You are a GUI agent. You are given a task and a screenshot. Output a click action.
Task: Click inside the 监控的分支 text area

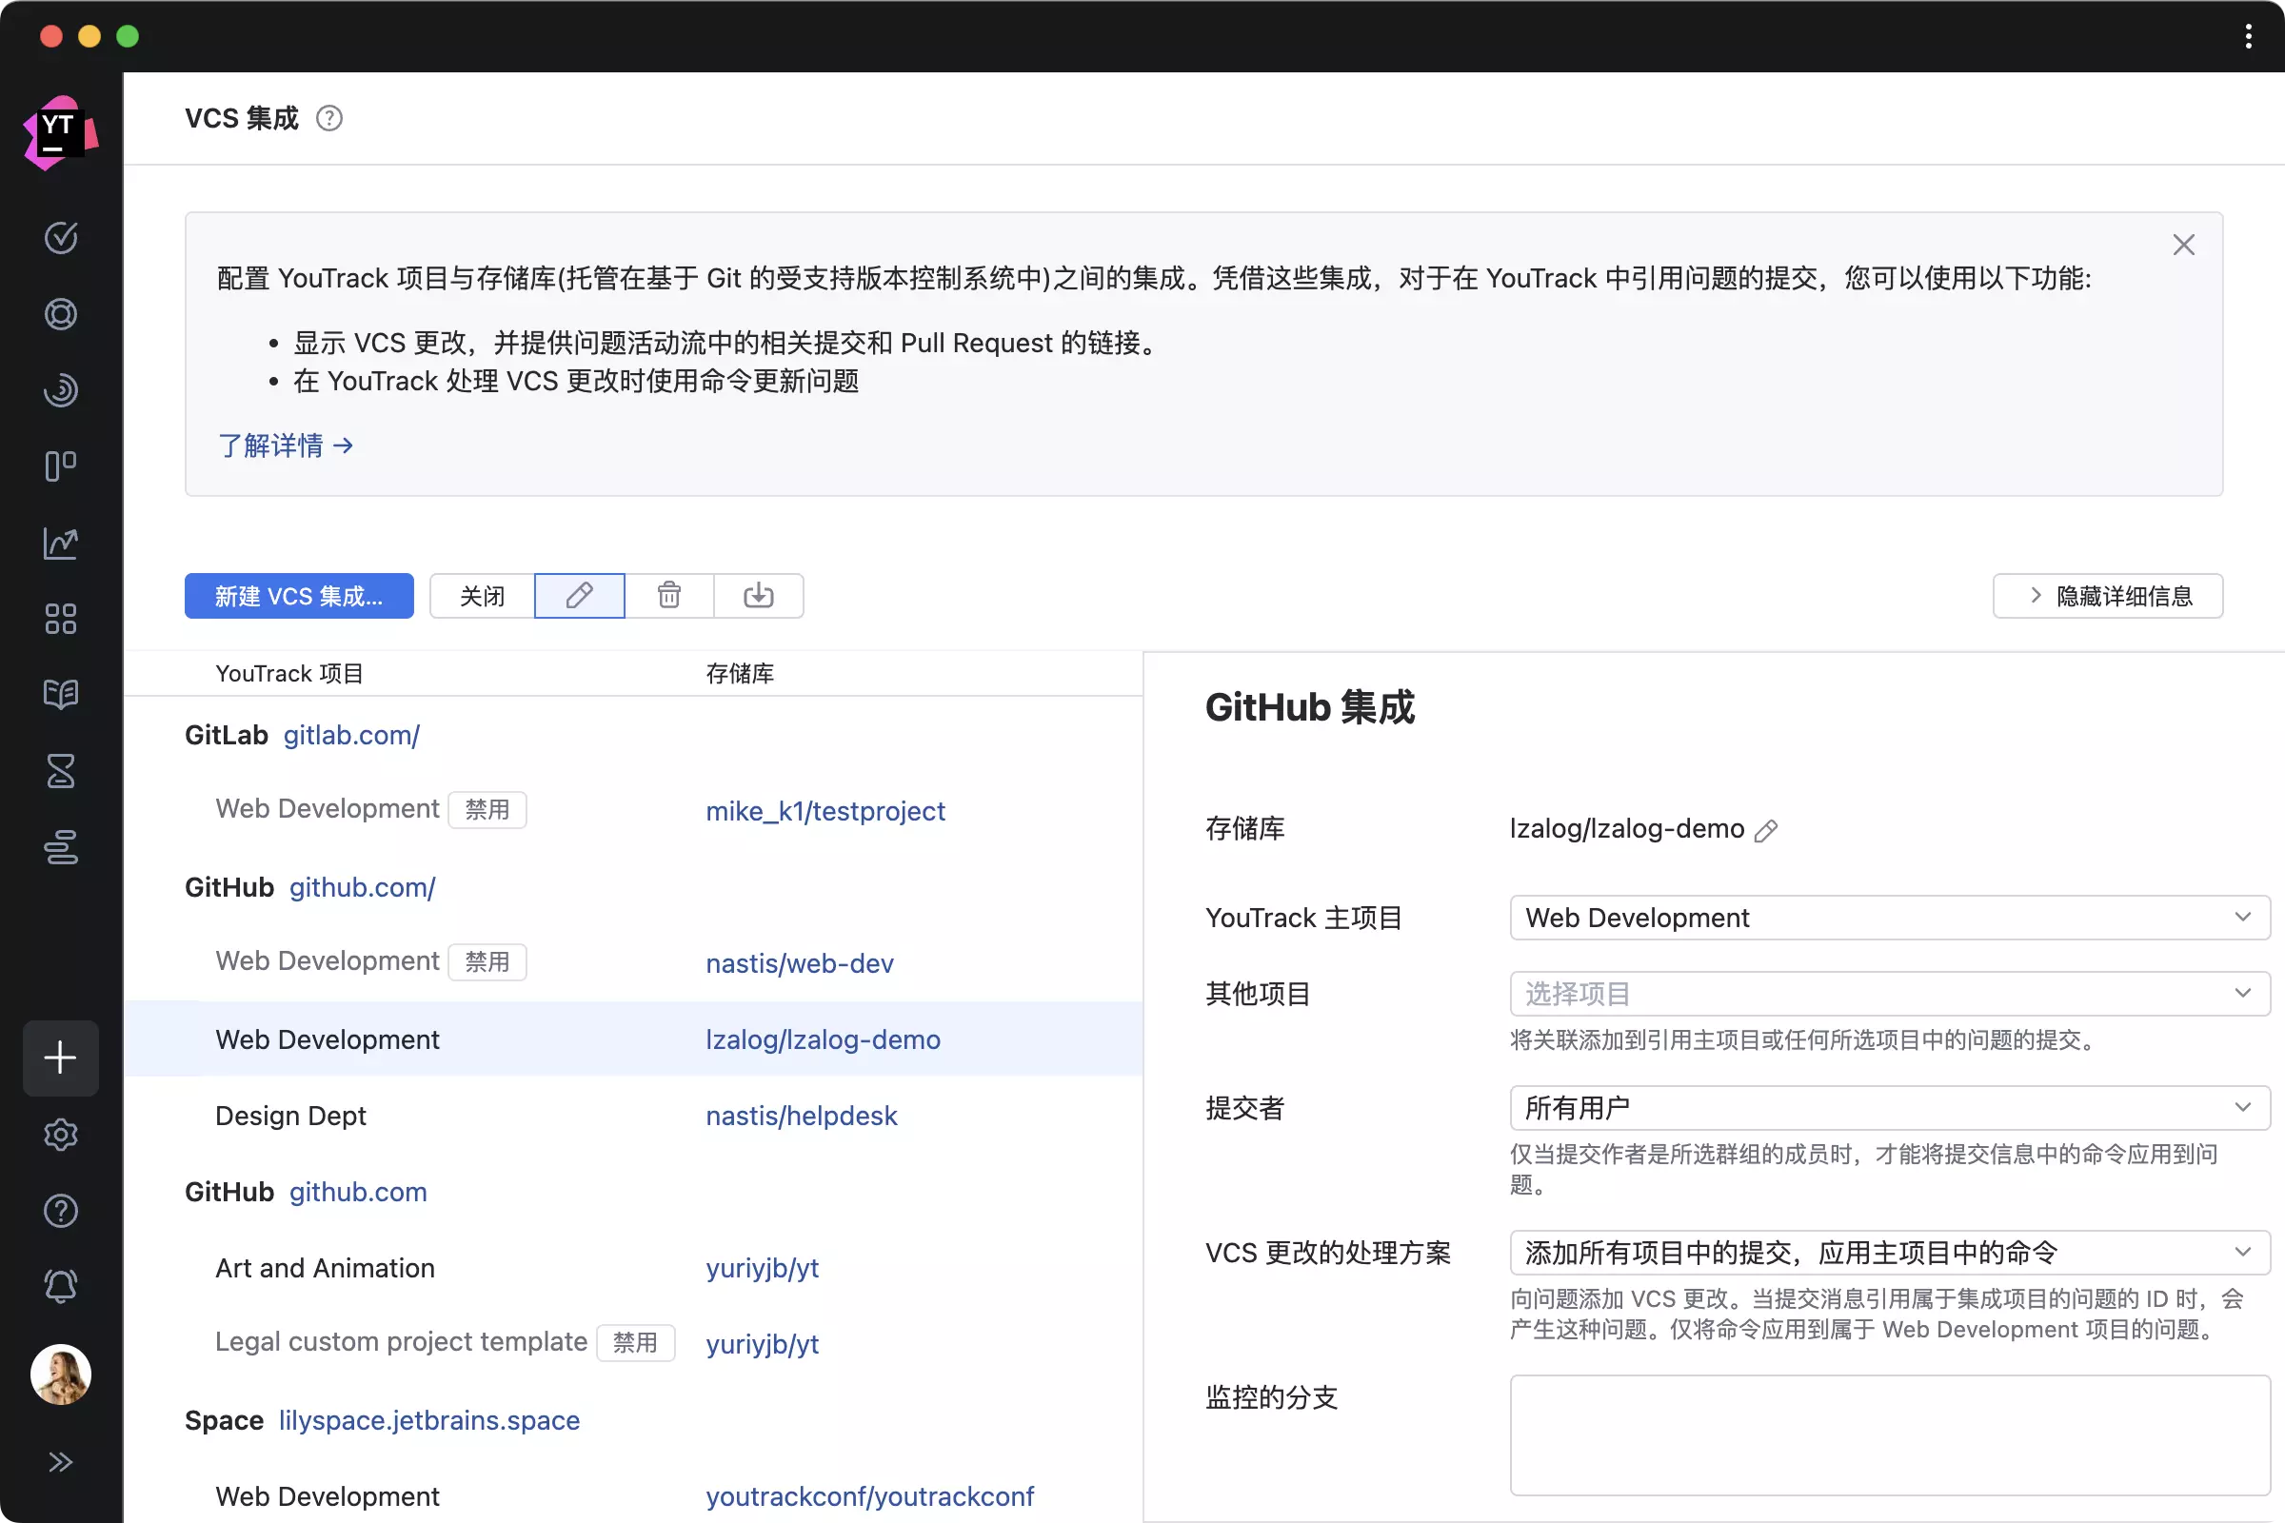pos(1889,1434)
